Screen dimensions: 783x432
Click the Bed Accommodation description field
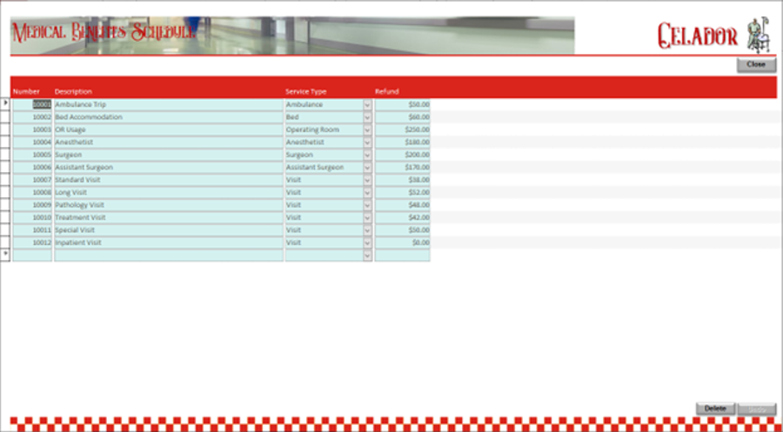(x=168, y=117)
